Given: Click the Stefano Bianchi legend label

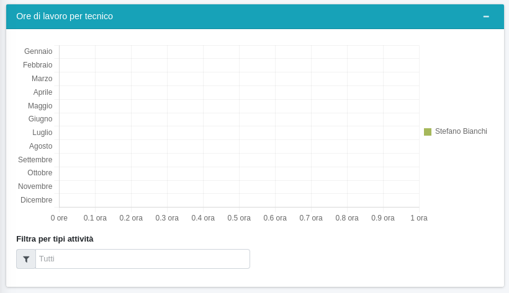Looking at the screenshot, I should pos(461,131).
